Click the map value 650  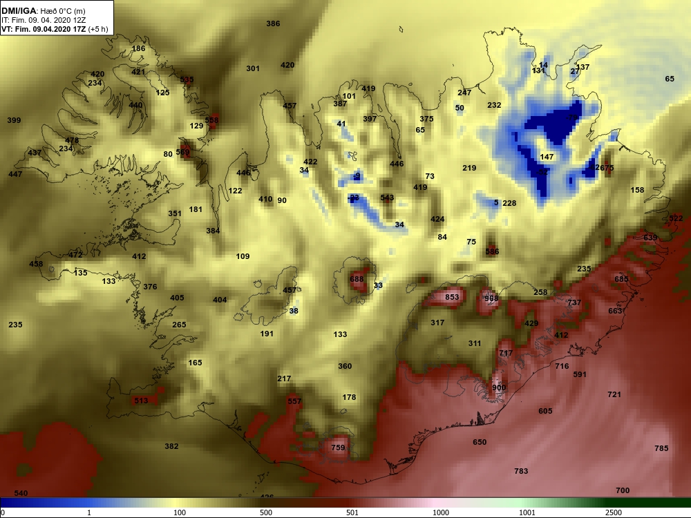480,442
